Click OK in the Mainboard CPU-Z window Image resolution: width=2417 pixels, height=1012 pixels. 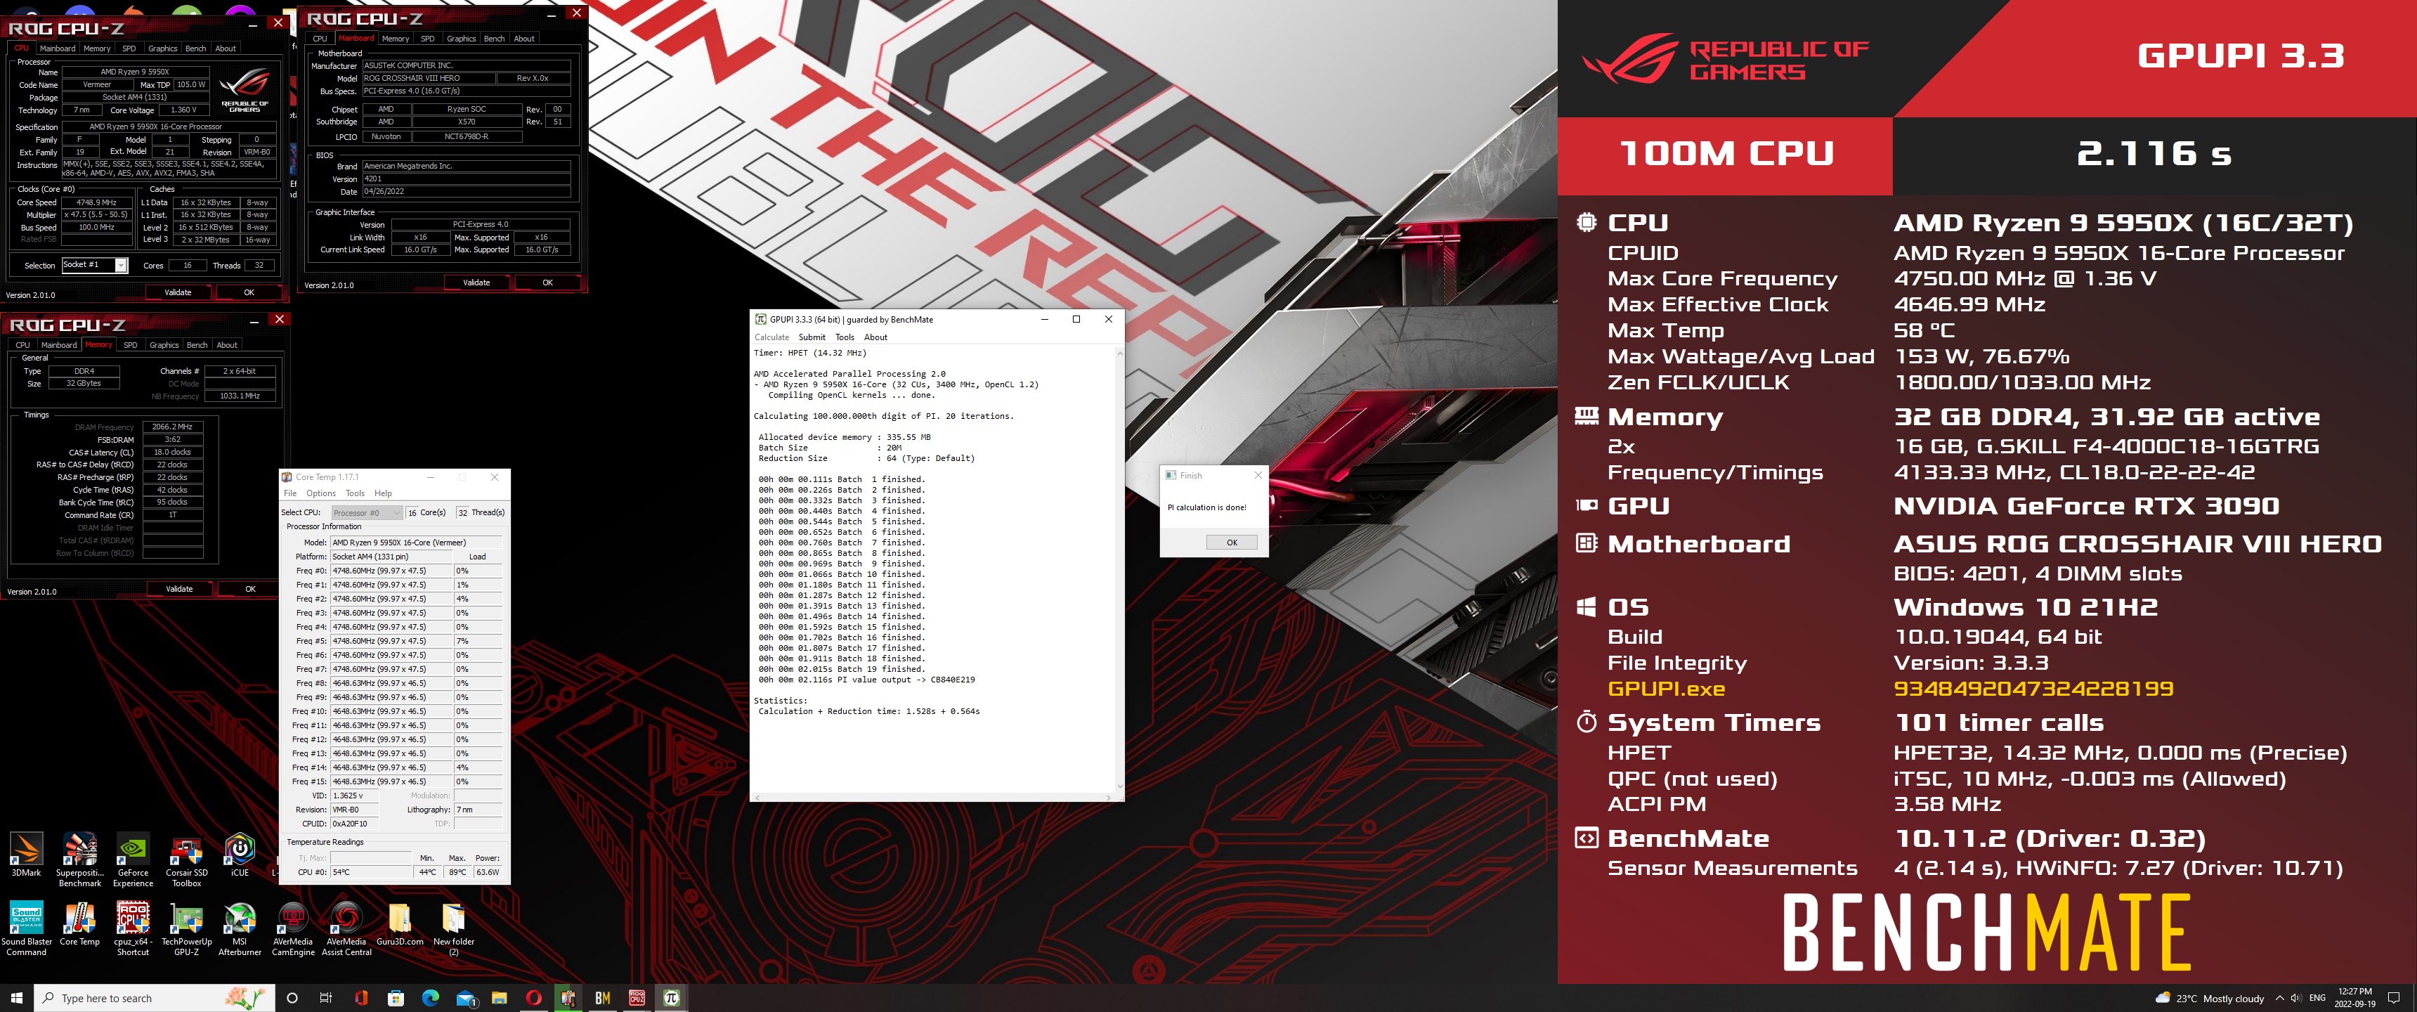pyautogui.click(x=547, y=283)
